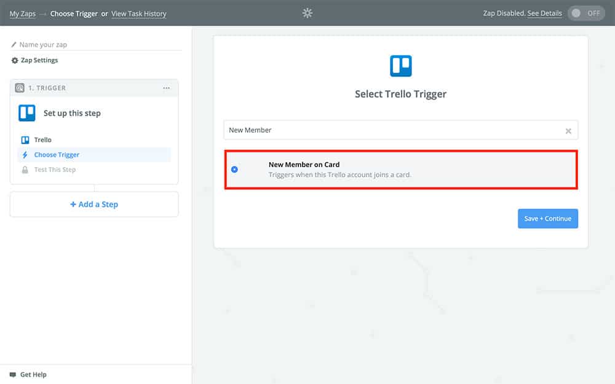This screenshot has width=615, height=384.
Task: Click the lightning bolt Choose Trigger icon
Action: pos(25,155)
